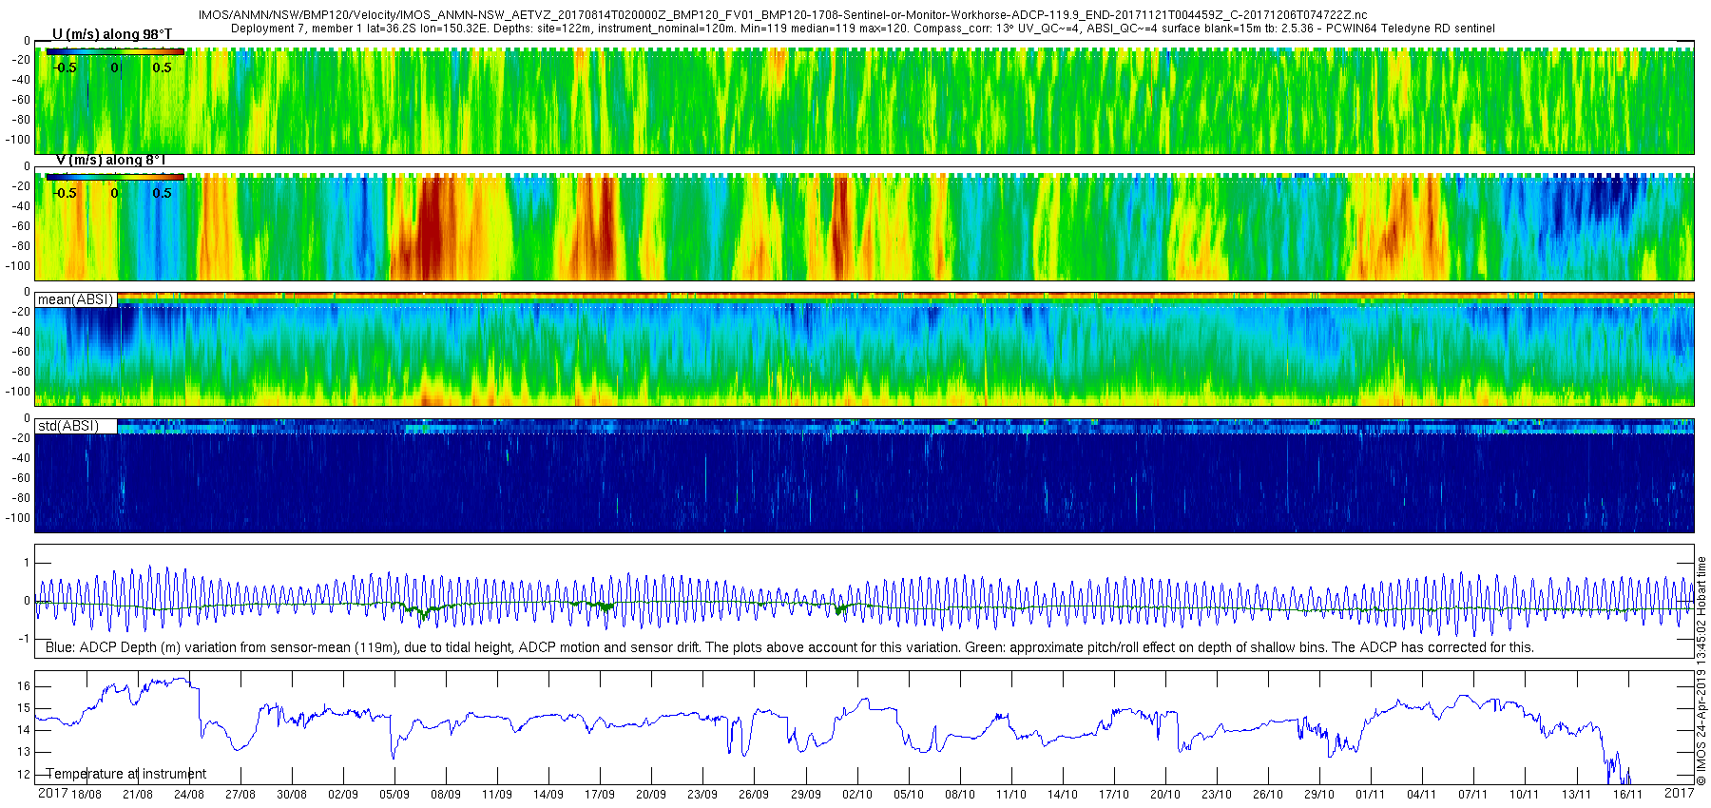Click the '-100' depth tick in U panel
Screen dimensions: 1711x808
pos(19,140)
